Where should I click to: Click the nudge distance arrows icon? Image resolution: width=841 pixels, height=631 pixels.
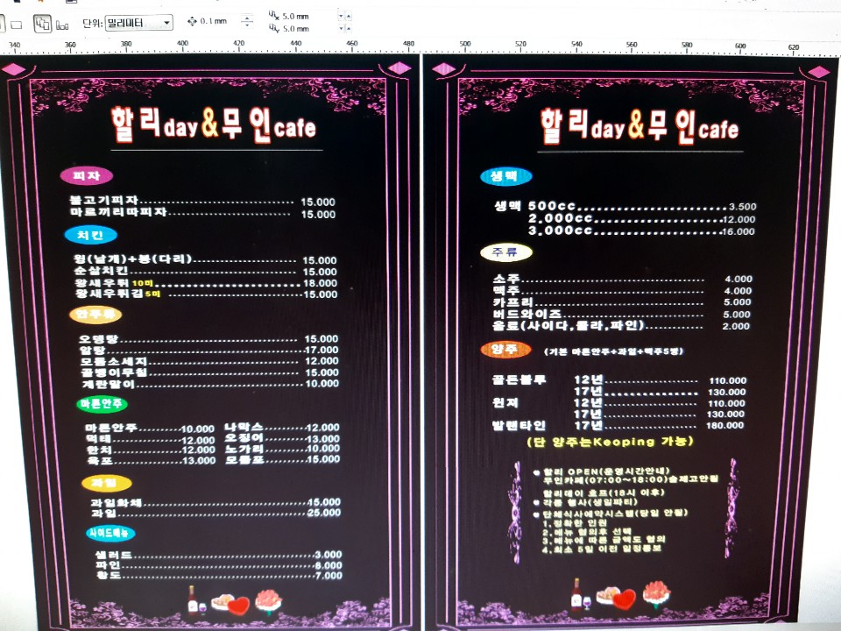pyautogui.click(x=192, y=21)
